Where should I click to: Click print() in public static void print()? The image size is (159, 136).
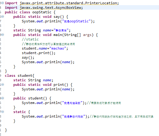61,85
